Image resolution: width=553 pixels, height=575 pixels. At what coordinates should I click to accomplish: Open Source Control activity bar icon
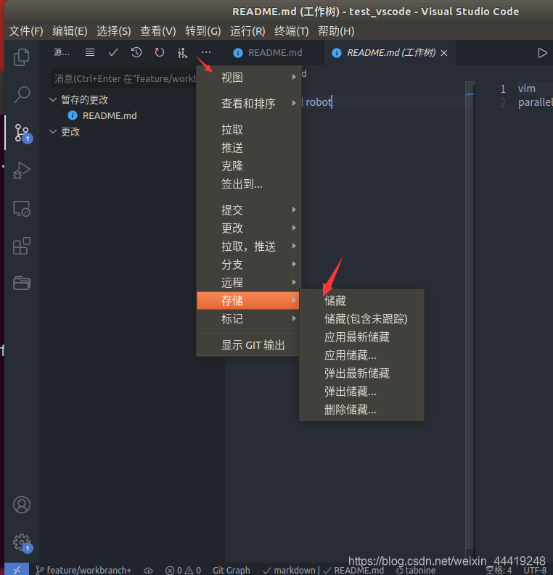22,133
